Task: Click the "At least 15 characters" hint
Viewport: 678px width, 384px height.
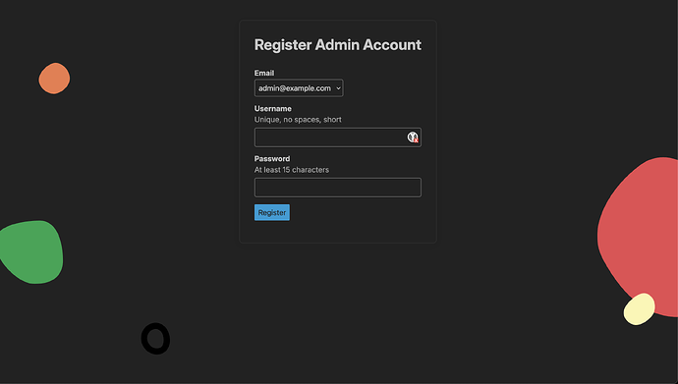Action: tap(292, 170)
